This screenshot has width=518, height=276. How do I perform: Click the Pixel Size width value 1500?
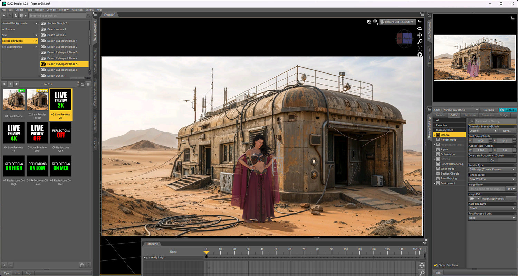pyautogui.click(x=481, y=141)
